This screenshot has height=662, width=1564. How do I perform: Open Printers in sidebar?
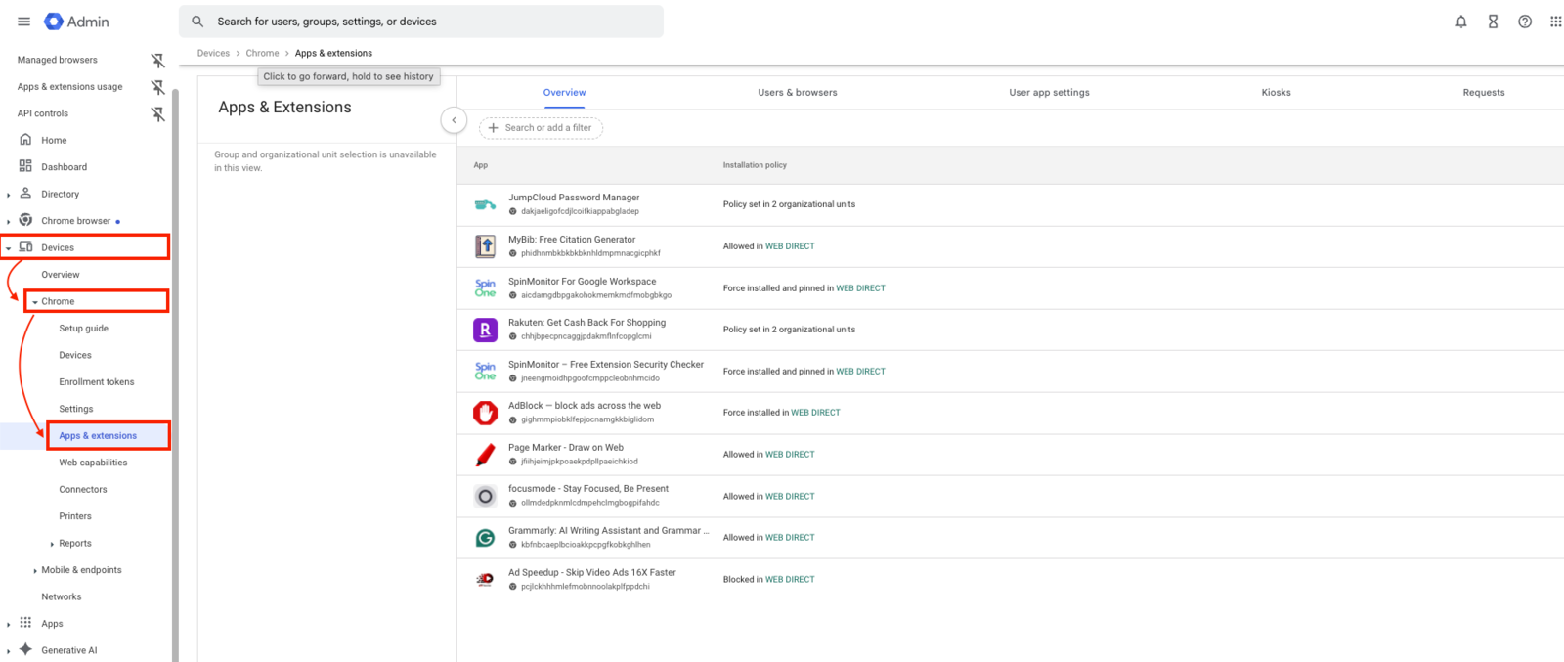(75, 515)
